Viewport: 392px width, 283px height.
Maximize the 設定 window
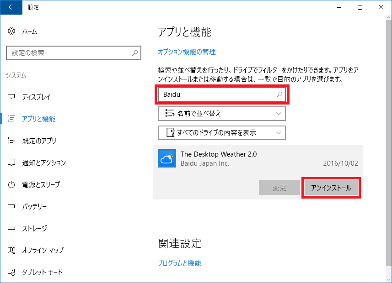tap(360, 7)
